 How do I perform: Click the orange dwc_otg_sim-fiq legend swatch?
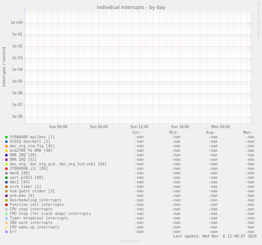[x=6, y=146]
